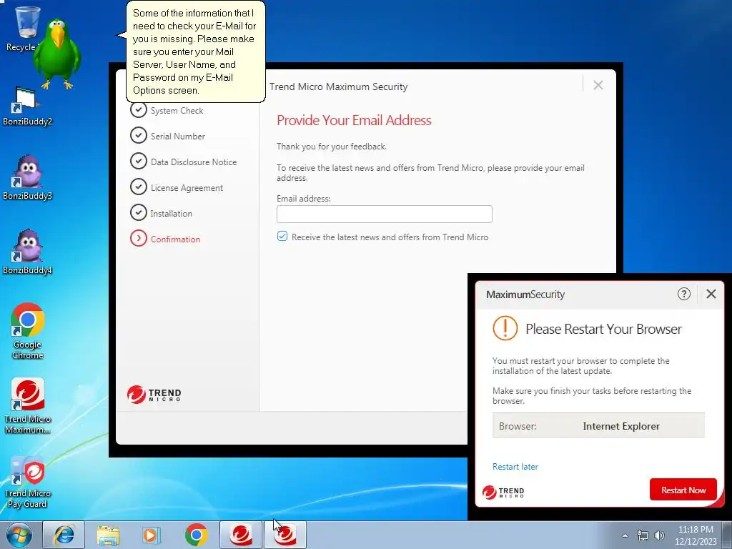The width and height of the screenshot is (732, 549).
Task: Click the green Bonzi parrot character
Action: (x=57, y=54)
